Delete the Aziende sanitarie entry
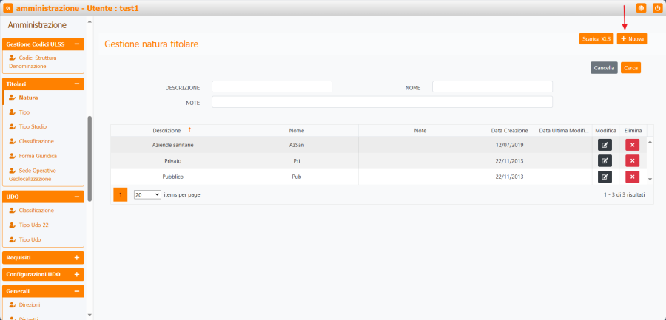This screenshot has width=666, height=320. pyautogui.click(x=632, y=145)
